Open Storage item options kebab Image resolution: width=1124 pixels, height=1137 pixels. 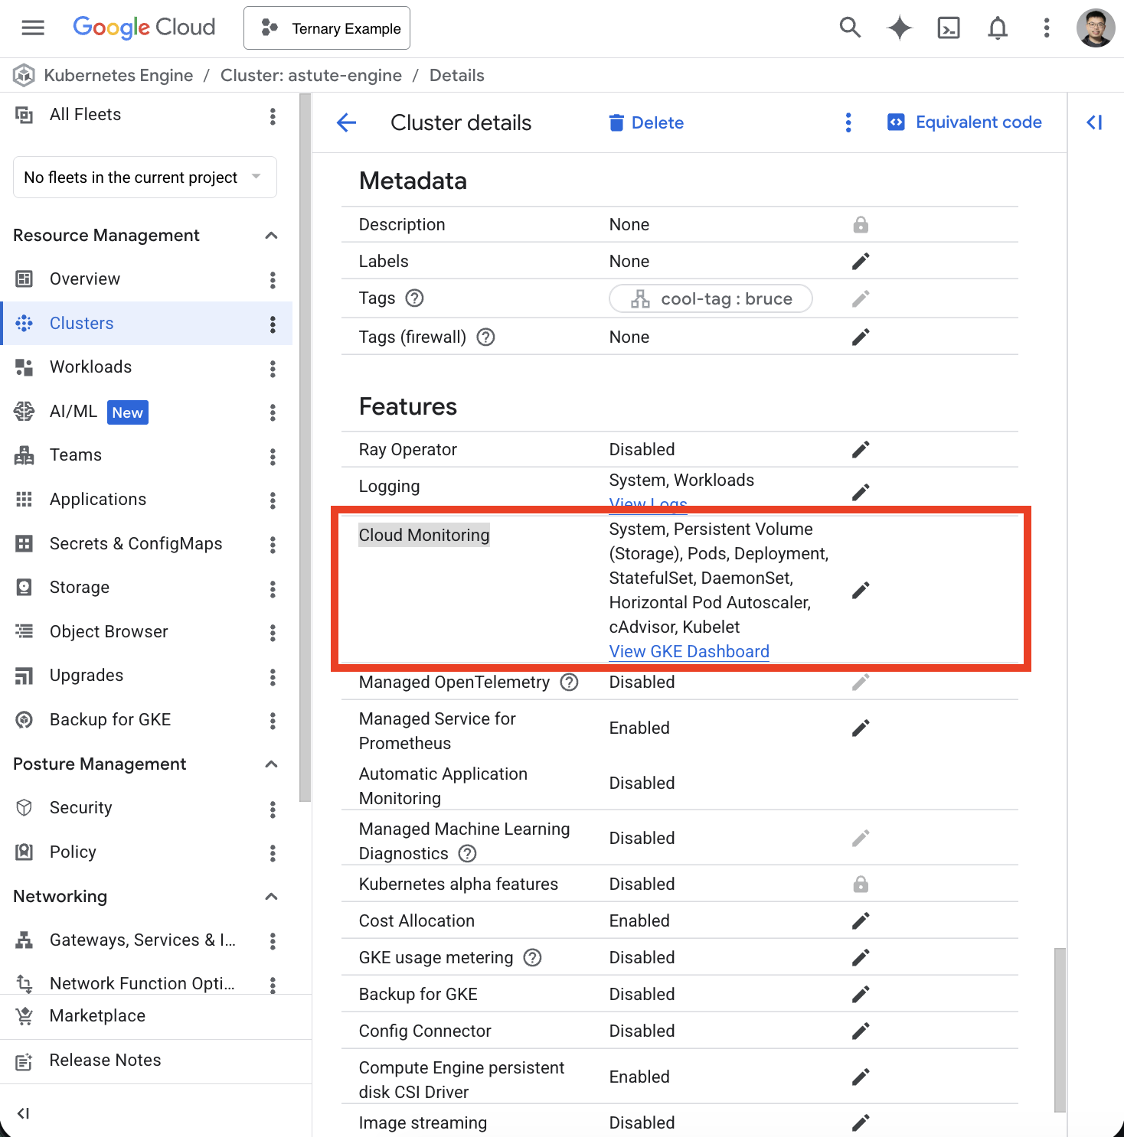pyautogui.click(x=273, y=589)
